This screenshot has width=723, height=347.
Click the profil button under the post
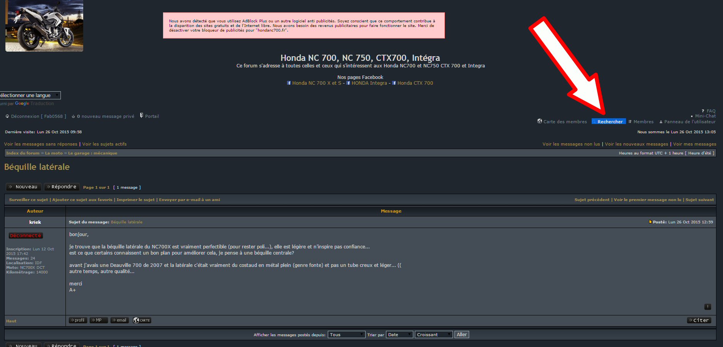tap(78, 320)
